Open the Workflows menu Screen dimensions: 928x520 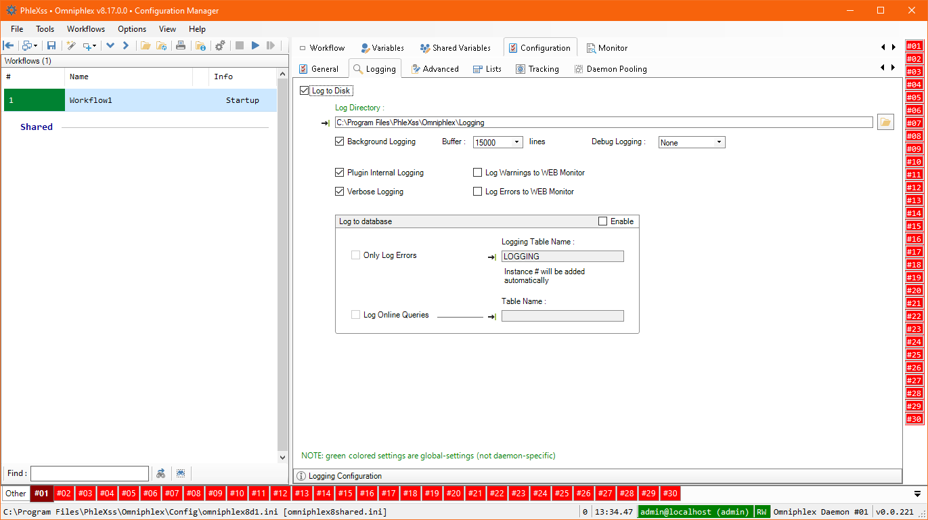coord(86,29)
